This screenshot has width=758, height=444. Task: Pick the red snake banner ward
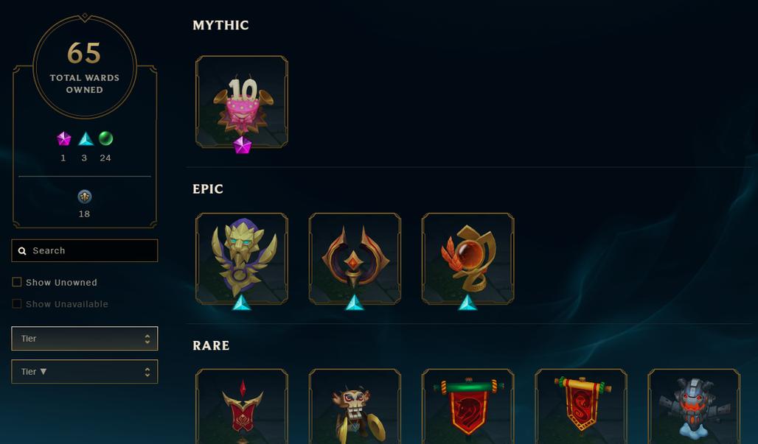pyautogui.click(x=581, y=406)
